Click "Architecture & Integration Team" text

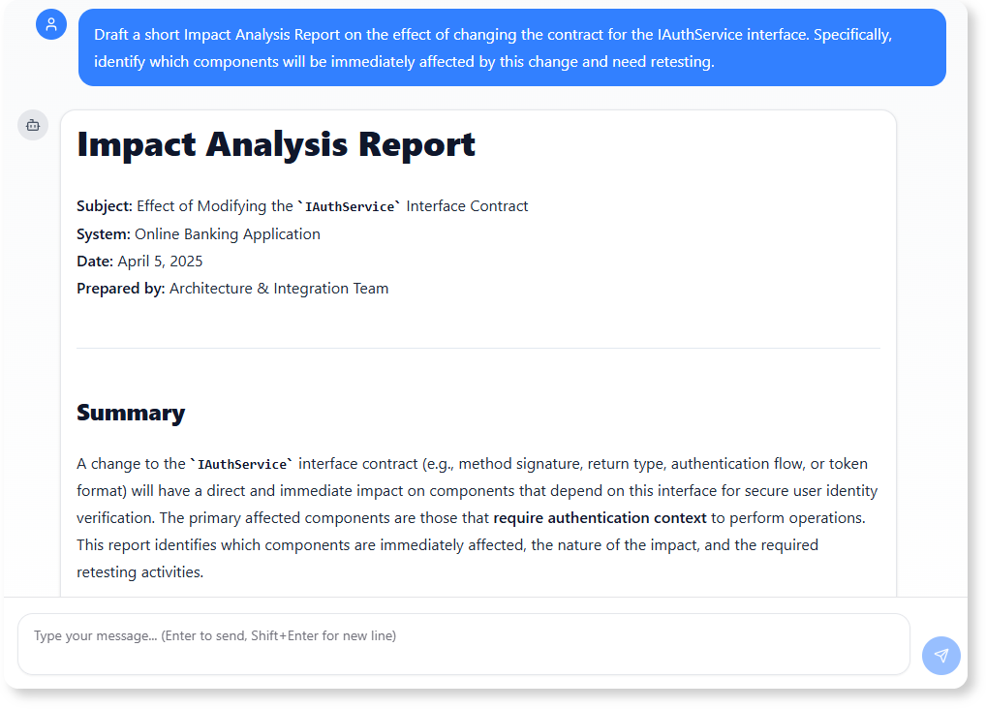point(278,288)
